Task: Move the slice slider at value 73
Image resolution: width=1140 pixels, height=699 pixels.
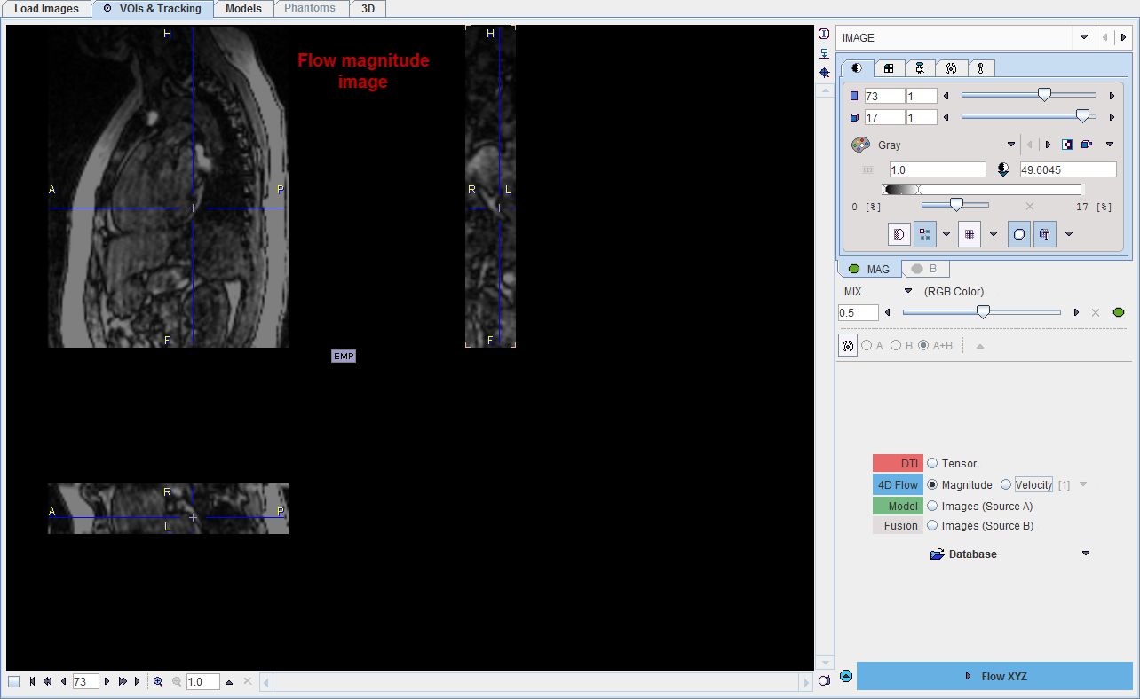Action: click(x=1045, y=95)
